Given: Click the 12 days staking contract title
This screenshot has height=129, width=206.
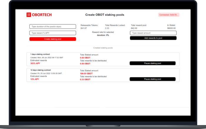Looking at the screenshot, I should [41, 70].
